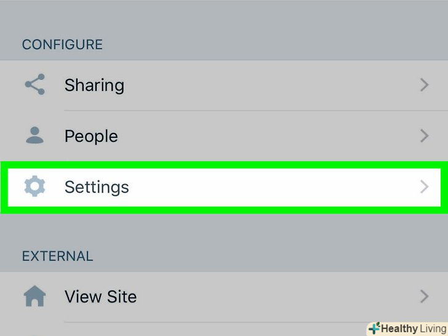Image resolution: width=448 pixels, height=336 pixels.
Task: Tap the View Site chevron arrow
Action: coord(424,297)
